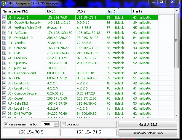Viewport: 182px width, 140px height.
Task: Click the 35 milidetik result for Neustar 2
Action: [x=115, y=18]
